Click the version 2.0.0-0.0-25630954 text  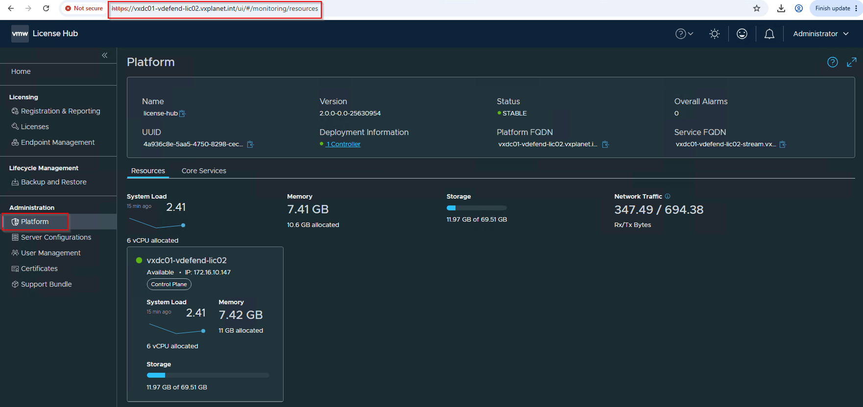350,113
